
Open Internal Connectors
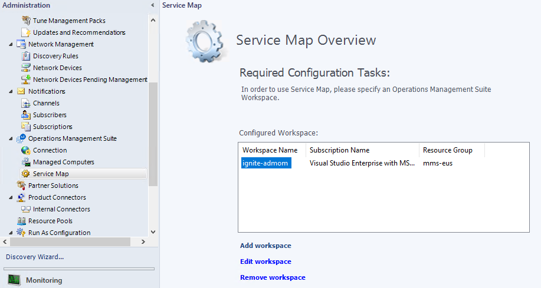coord(61,209)
